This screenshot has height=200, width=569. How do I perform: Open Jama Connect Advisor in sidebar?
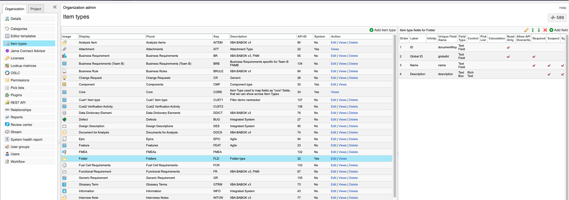point(29,51)
